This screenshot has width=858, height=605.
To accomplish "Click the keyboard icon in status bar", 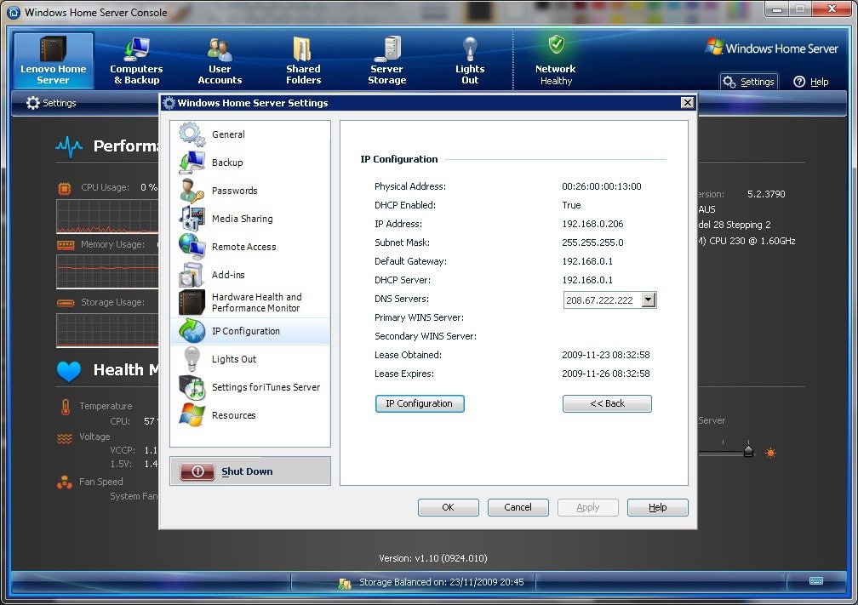I will (815, 580).
